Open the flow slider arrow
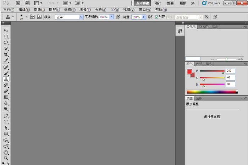 [144, 17]
